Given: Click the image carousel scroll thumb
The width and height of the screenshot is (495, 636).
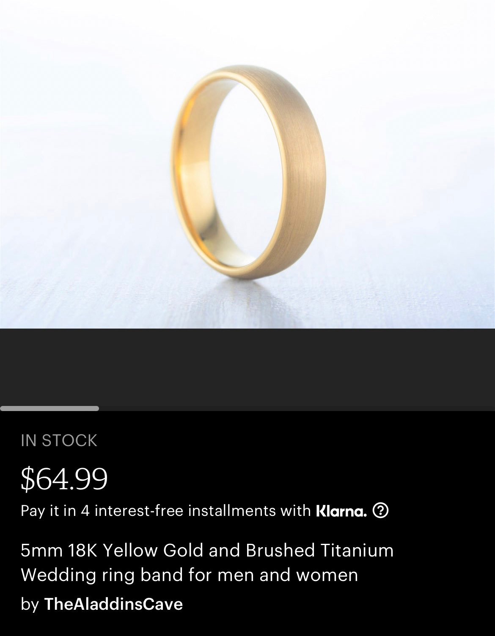Looking at the screenshot, I should click(x=49, y=408).
